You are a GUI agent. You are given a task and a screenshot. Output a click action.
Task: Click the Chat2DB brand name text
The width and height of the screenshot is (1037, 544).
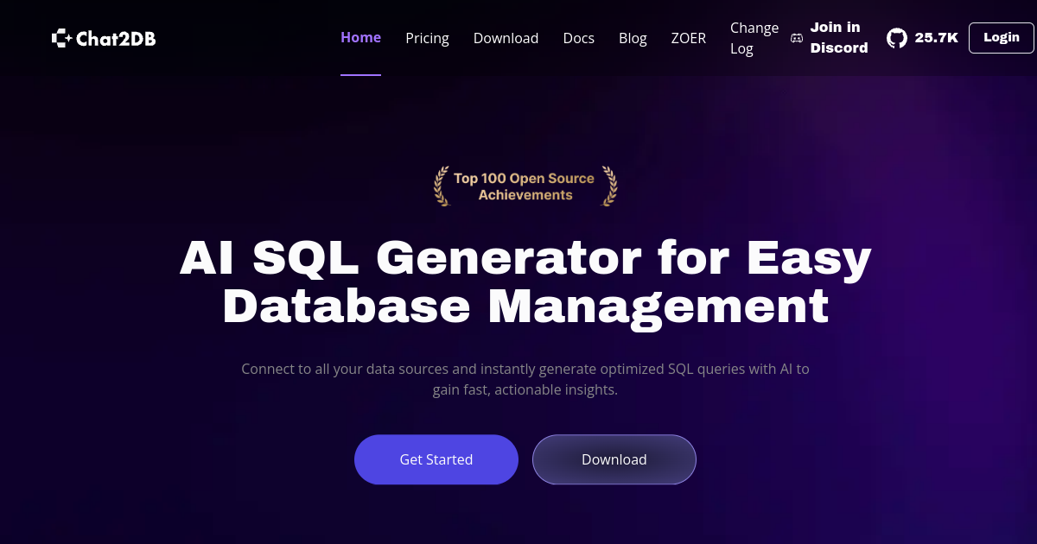click(116, 38)
